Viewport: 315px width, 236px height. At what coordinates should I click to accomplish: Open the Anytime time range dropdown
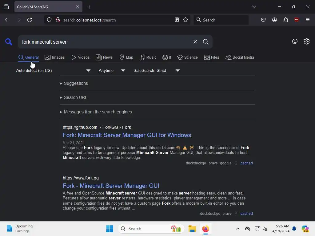coord(112,70)
